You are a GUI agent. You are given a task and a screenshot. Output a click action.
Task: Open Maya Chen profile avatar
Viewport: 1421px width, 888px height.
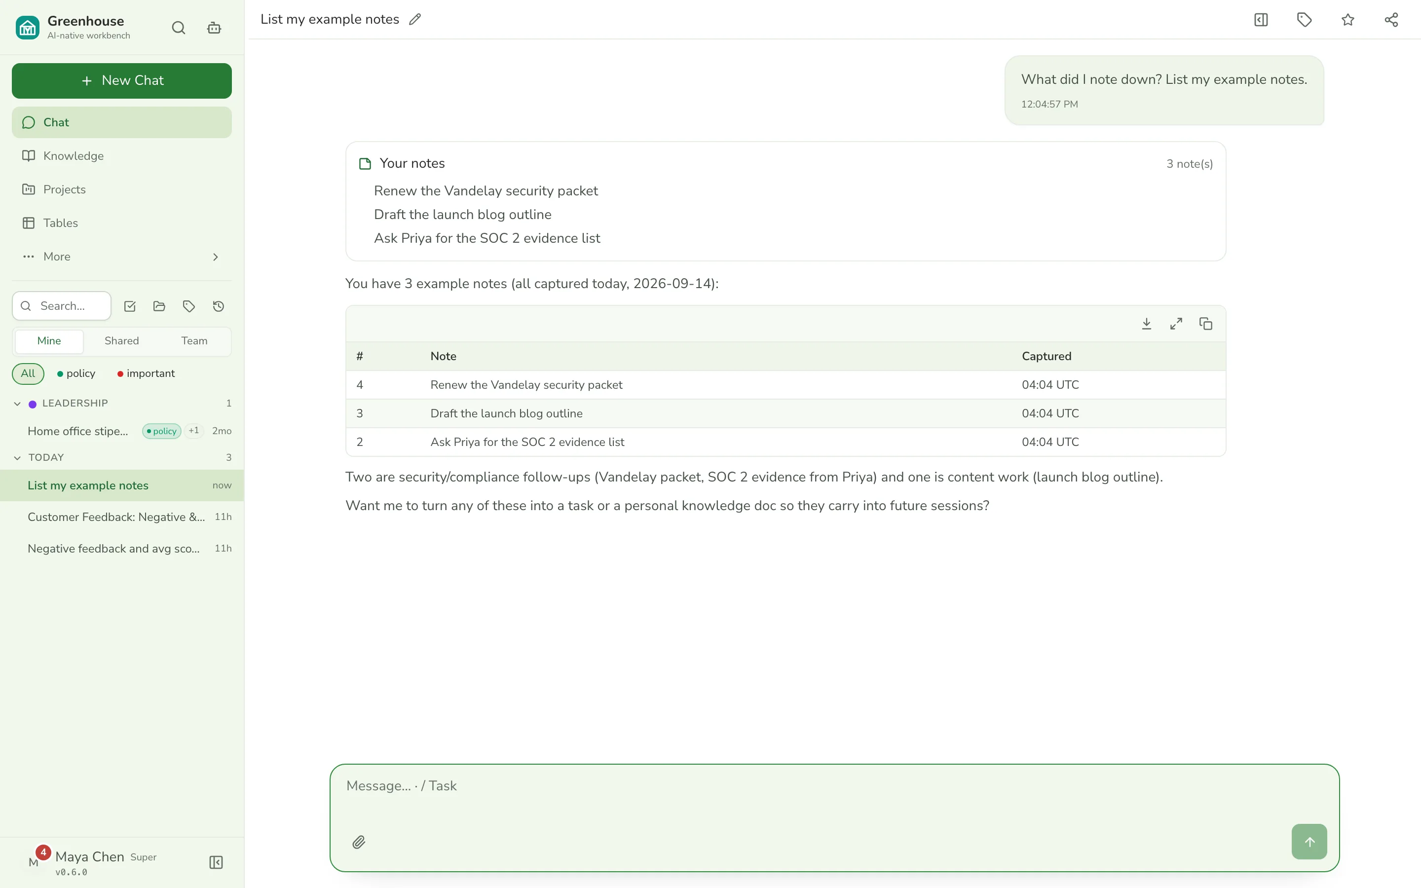coord(34,861)
